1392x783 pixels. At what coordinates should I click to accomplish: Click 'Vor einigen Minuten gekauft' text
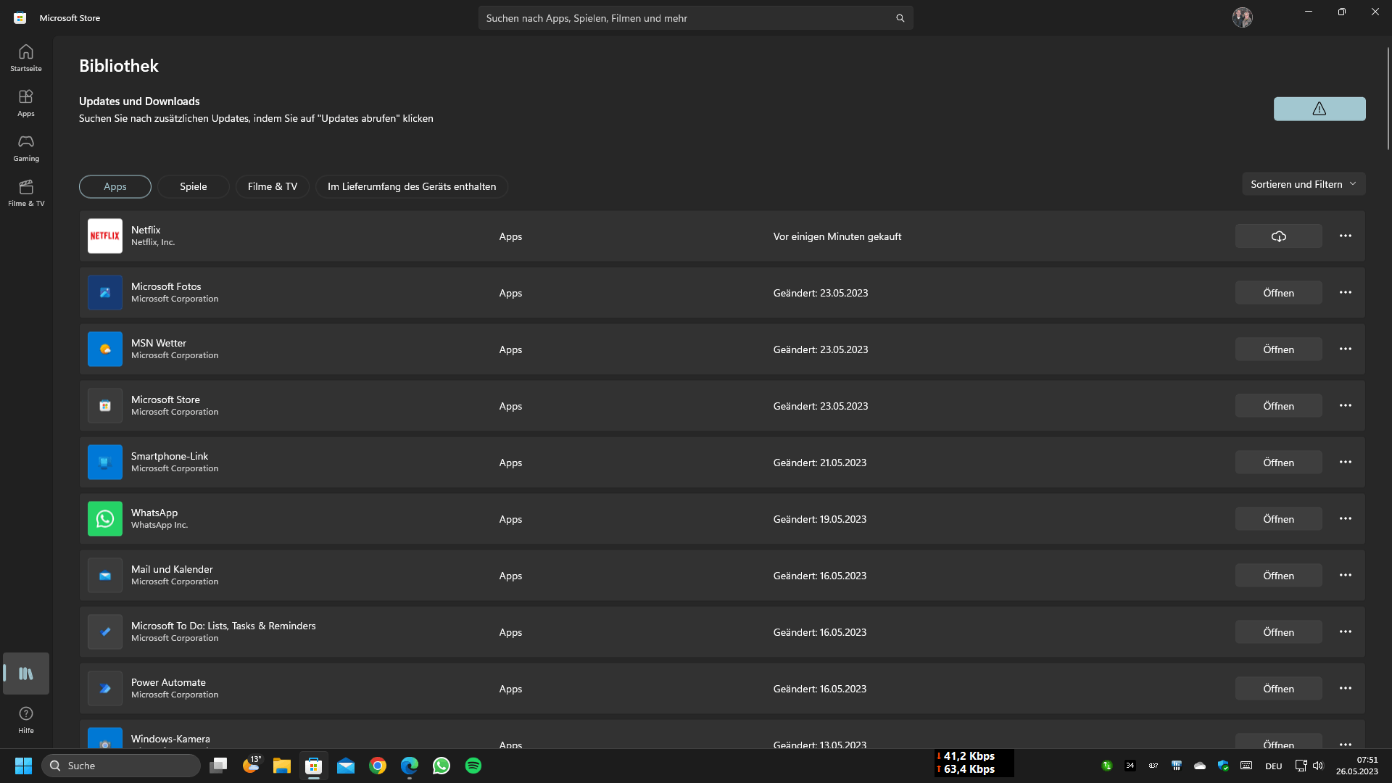click(837, 236)
